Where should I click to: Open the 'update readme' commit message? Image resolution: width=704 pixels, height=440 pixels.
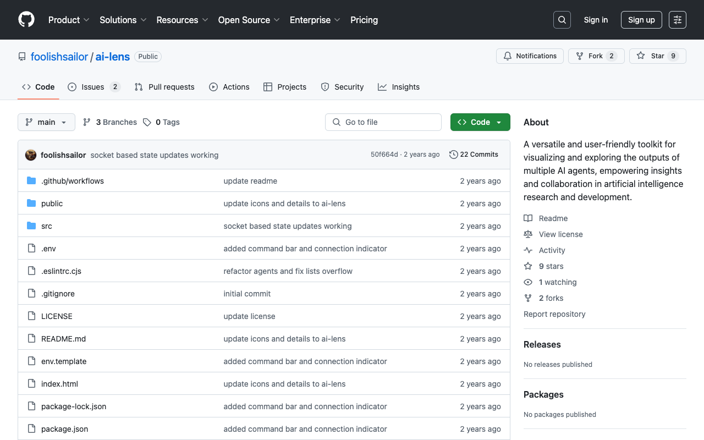[x=250, y=181]
